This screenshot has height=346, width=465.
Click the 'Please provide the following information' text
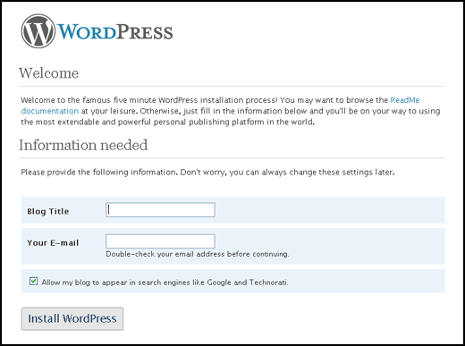207,173
